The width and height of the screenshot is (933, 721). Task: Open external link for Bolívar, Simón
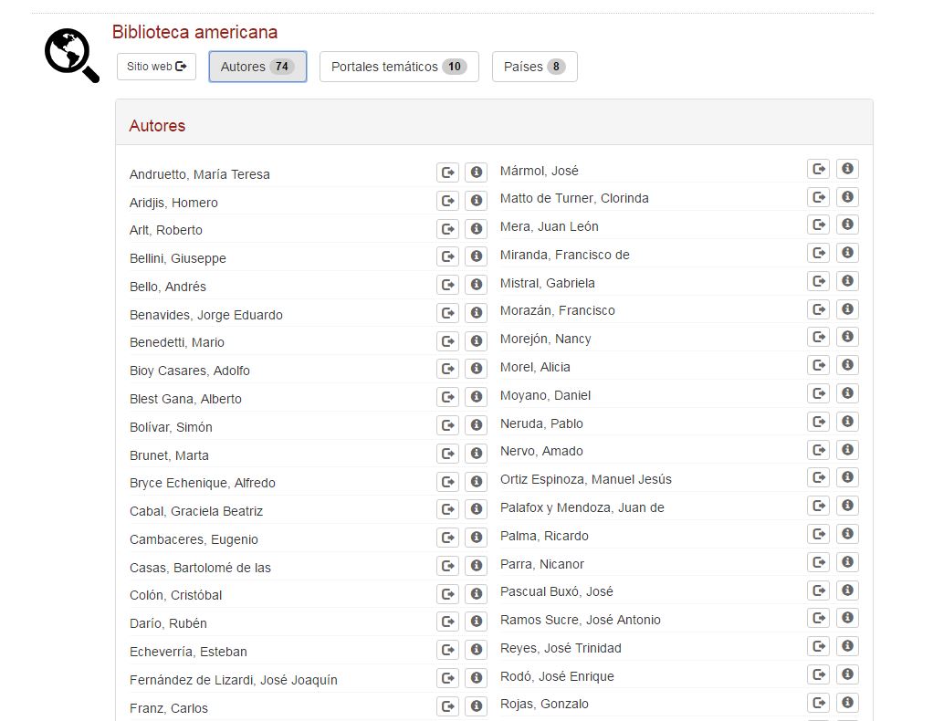(447, 425)
